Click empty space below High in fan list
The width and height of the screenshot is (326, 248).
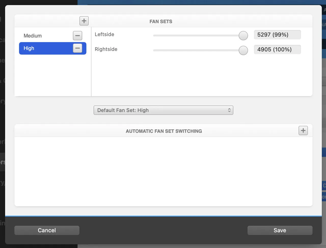point(52,76)
